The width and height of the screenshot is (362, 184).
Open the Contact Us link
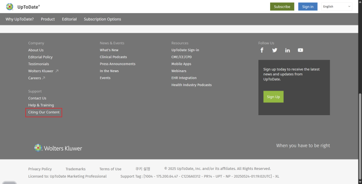tap(37, 98)
